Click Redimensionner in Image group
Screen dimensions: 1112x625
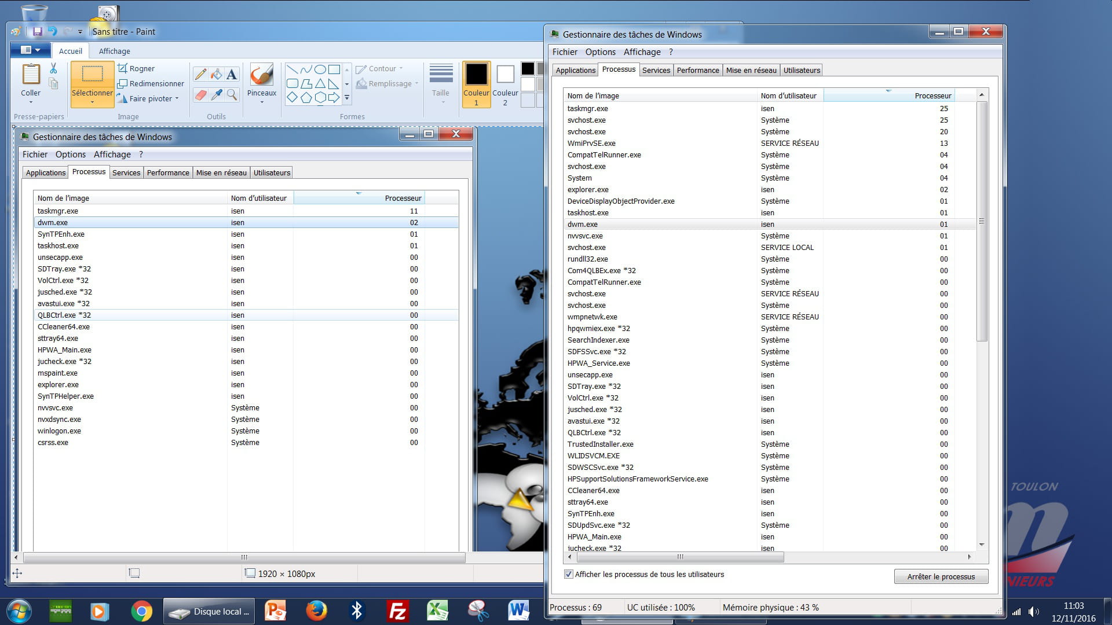tap(151, 83)
